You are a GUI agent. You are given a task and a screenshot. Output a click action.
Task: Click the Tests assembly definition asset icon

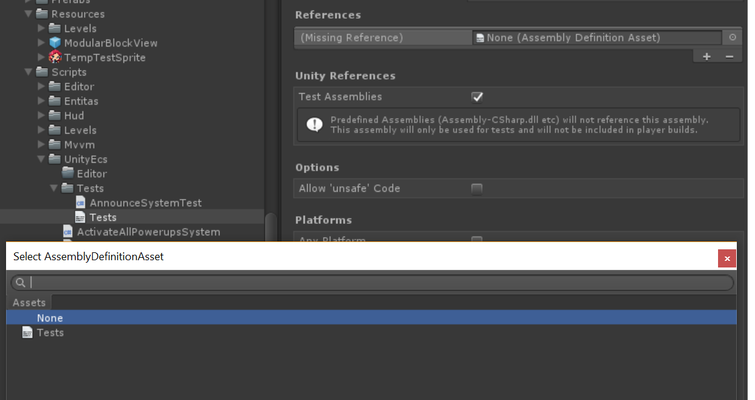[81, 217]
